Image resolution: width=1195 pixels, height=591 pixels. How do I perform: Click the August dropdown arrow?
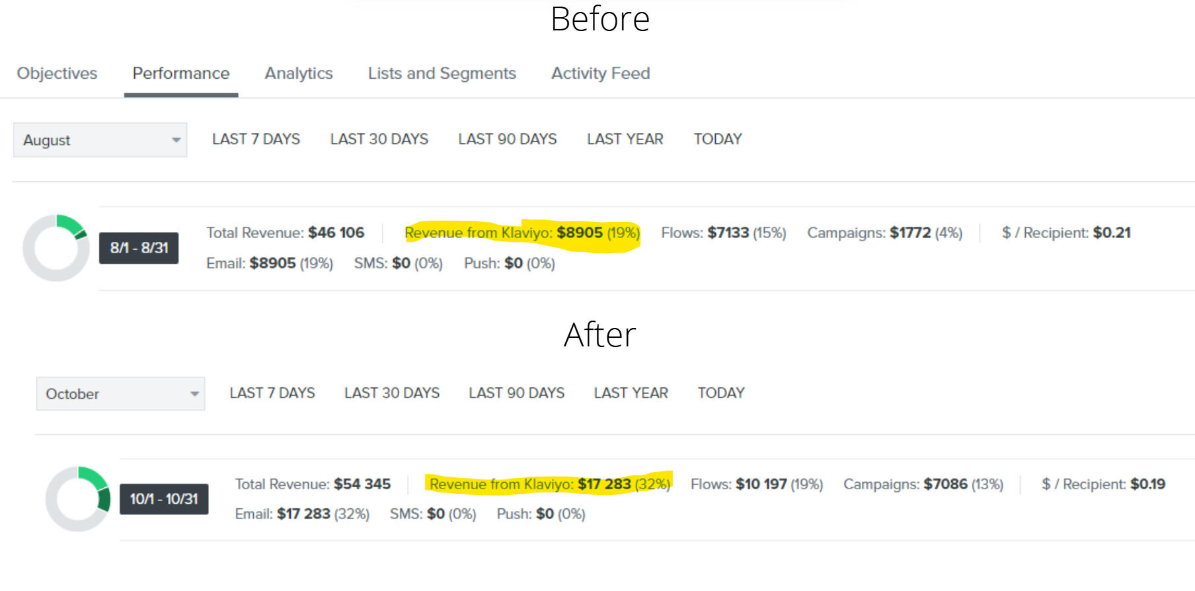point(176,140)
